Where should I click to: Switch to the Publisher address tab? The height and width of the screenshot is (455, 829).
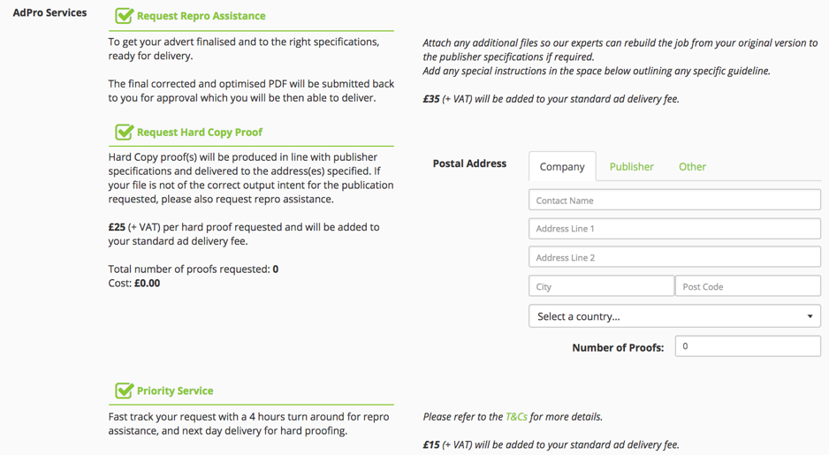coord(631,166)
